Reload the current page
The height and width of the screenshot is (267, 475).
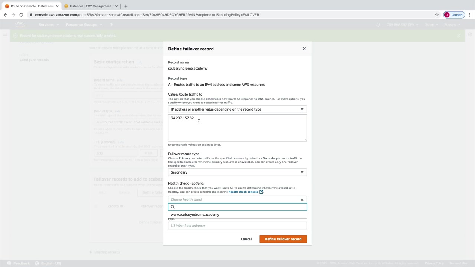21,15
